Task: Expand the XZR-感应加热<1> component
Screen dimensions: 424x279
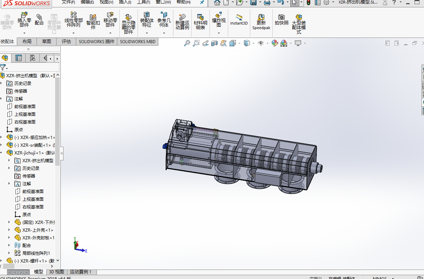Action: coord(1,137)
